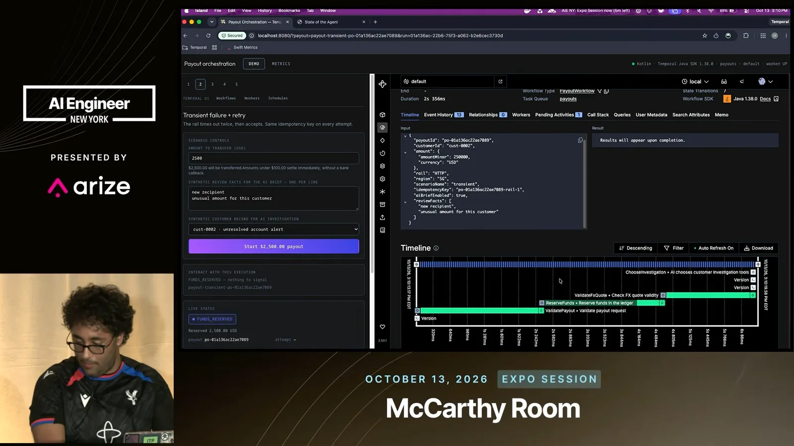Open synthetic customer record dropdown
The width and height of the screenshot is (794, 446).
(x=273, y=229)
